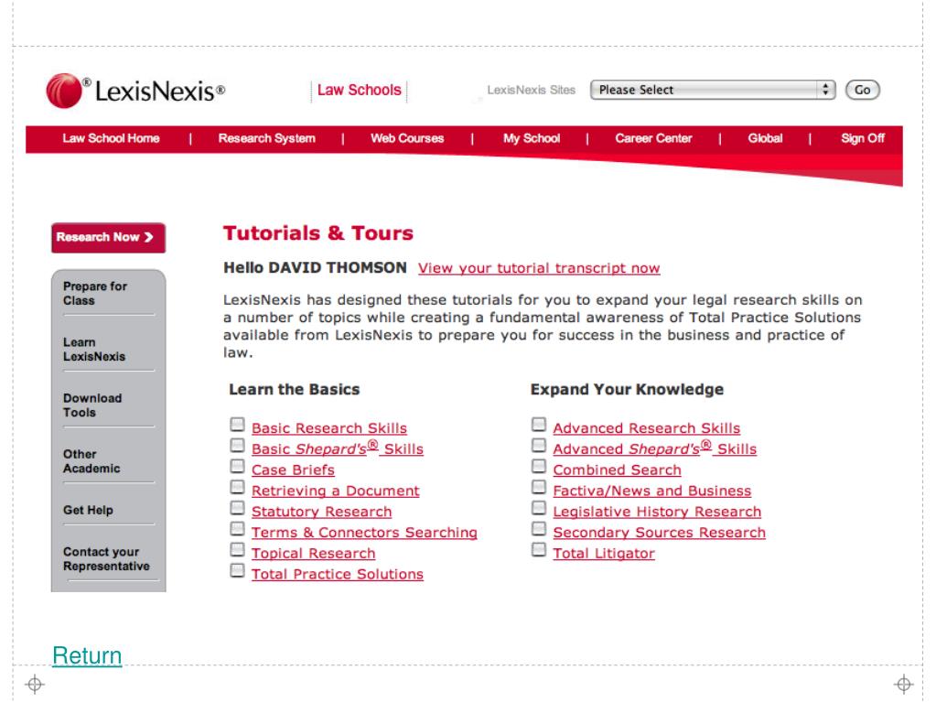936x702 pixels.
Task: Open Research System menu item
Action: (266, 138)
